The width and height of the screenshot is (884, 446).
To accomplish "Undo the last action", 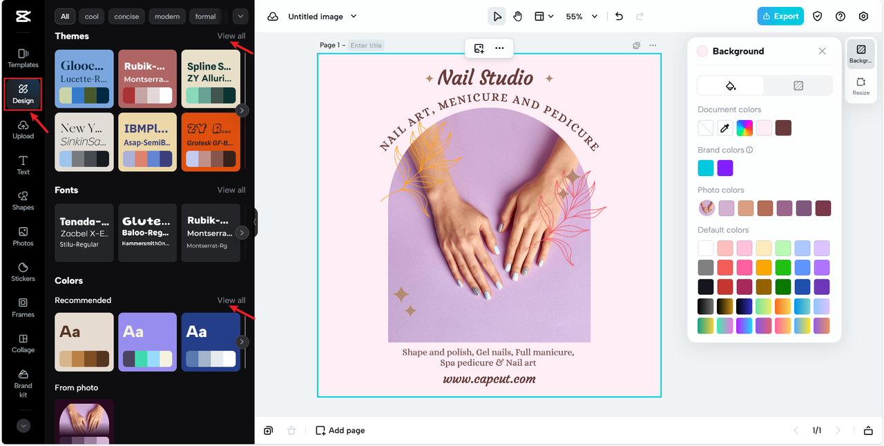I will click(619, 17).
